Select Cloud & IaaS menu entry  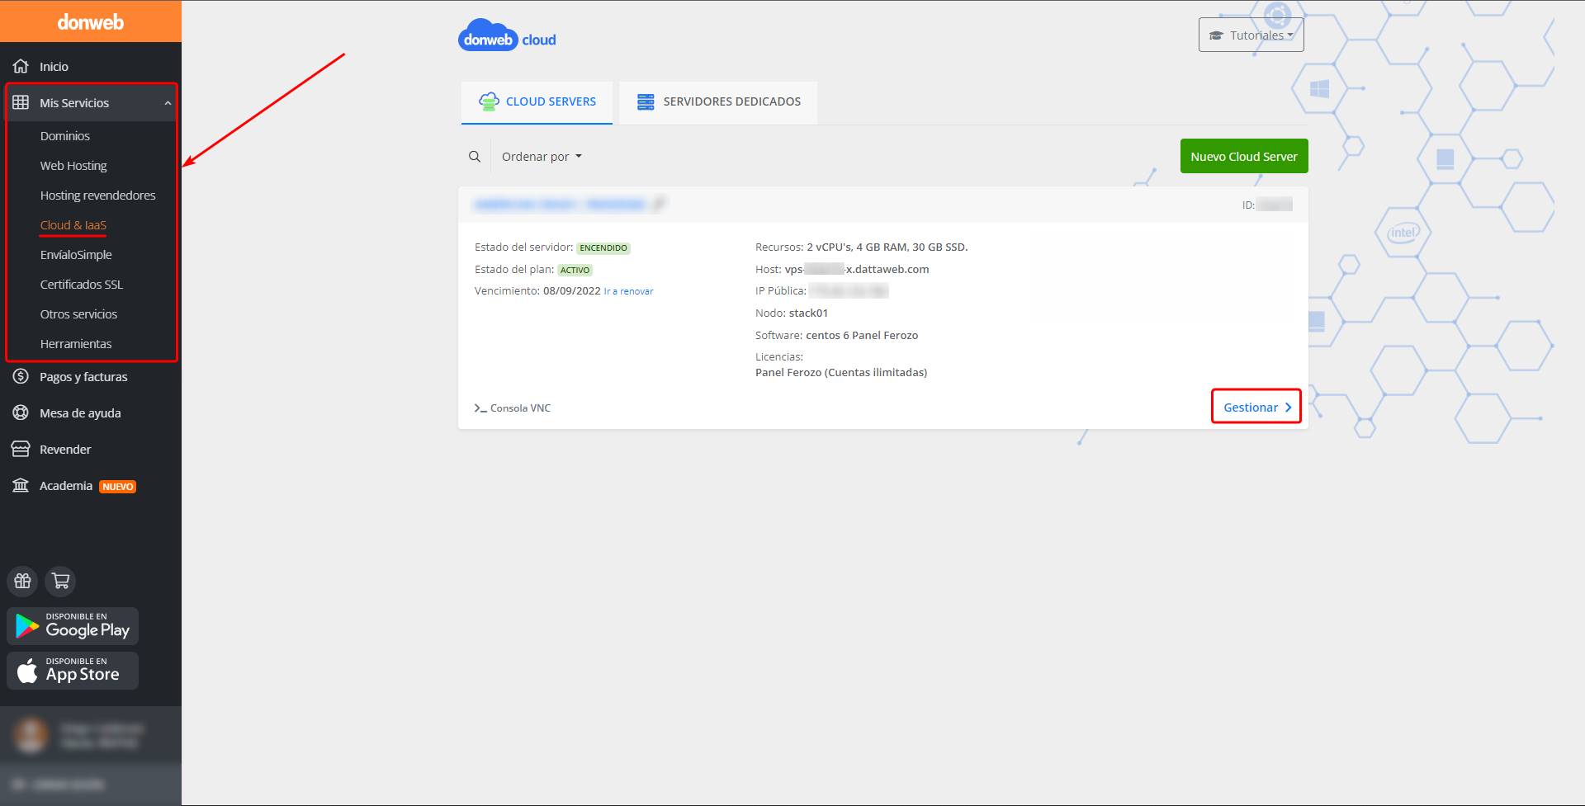73,225
